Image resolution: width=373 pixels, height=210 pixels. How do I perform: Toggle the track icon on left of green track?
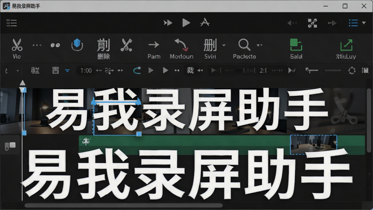(x=10, y=145)
